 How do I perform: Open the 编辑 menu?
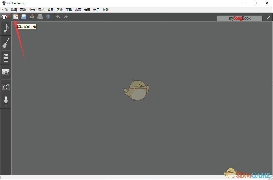point(14,10)
